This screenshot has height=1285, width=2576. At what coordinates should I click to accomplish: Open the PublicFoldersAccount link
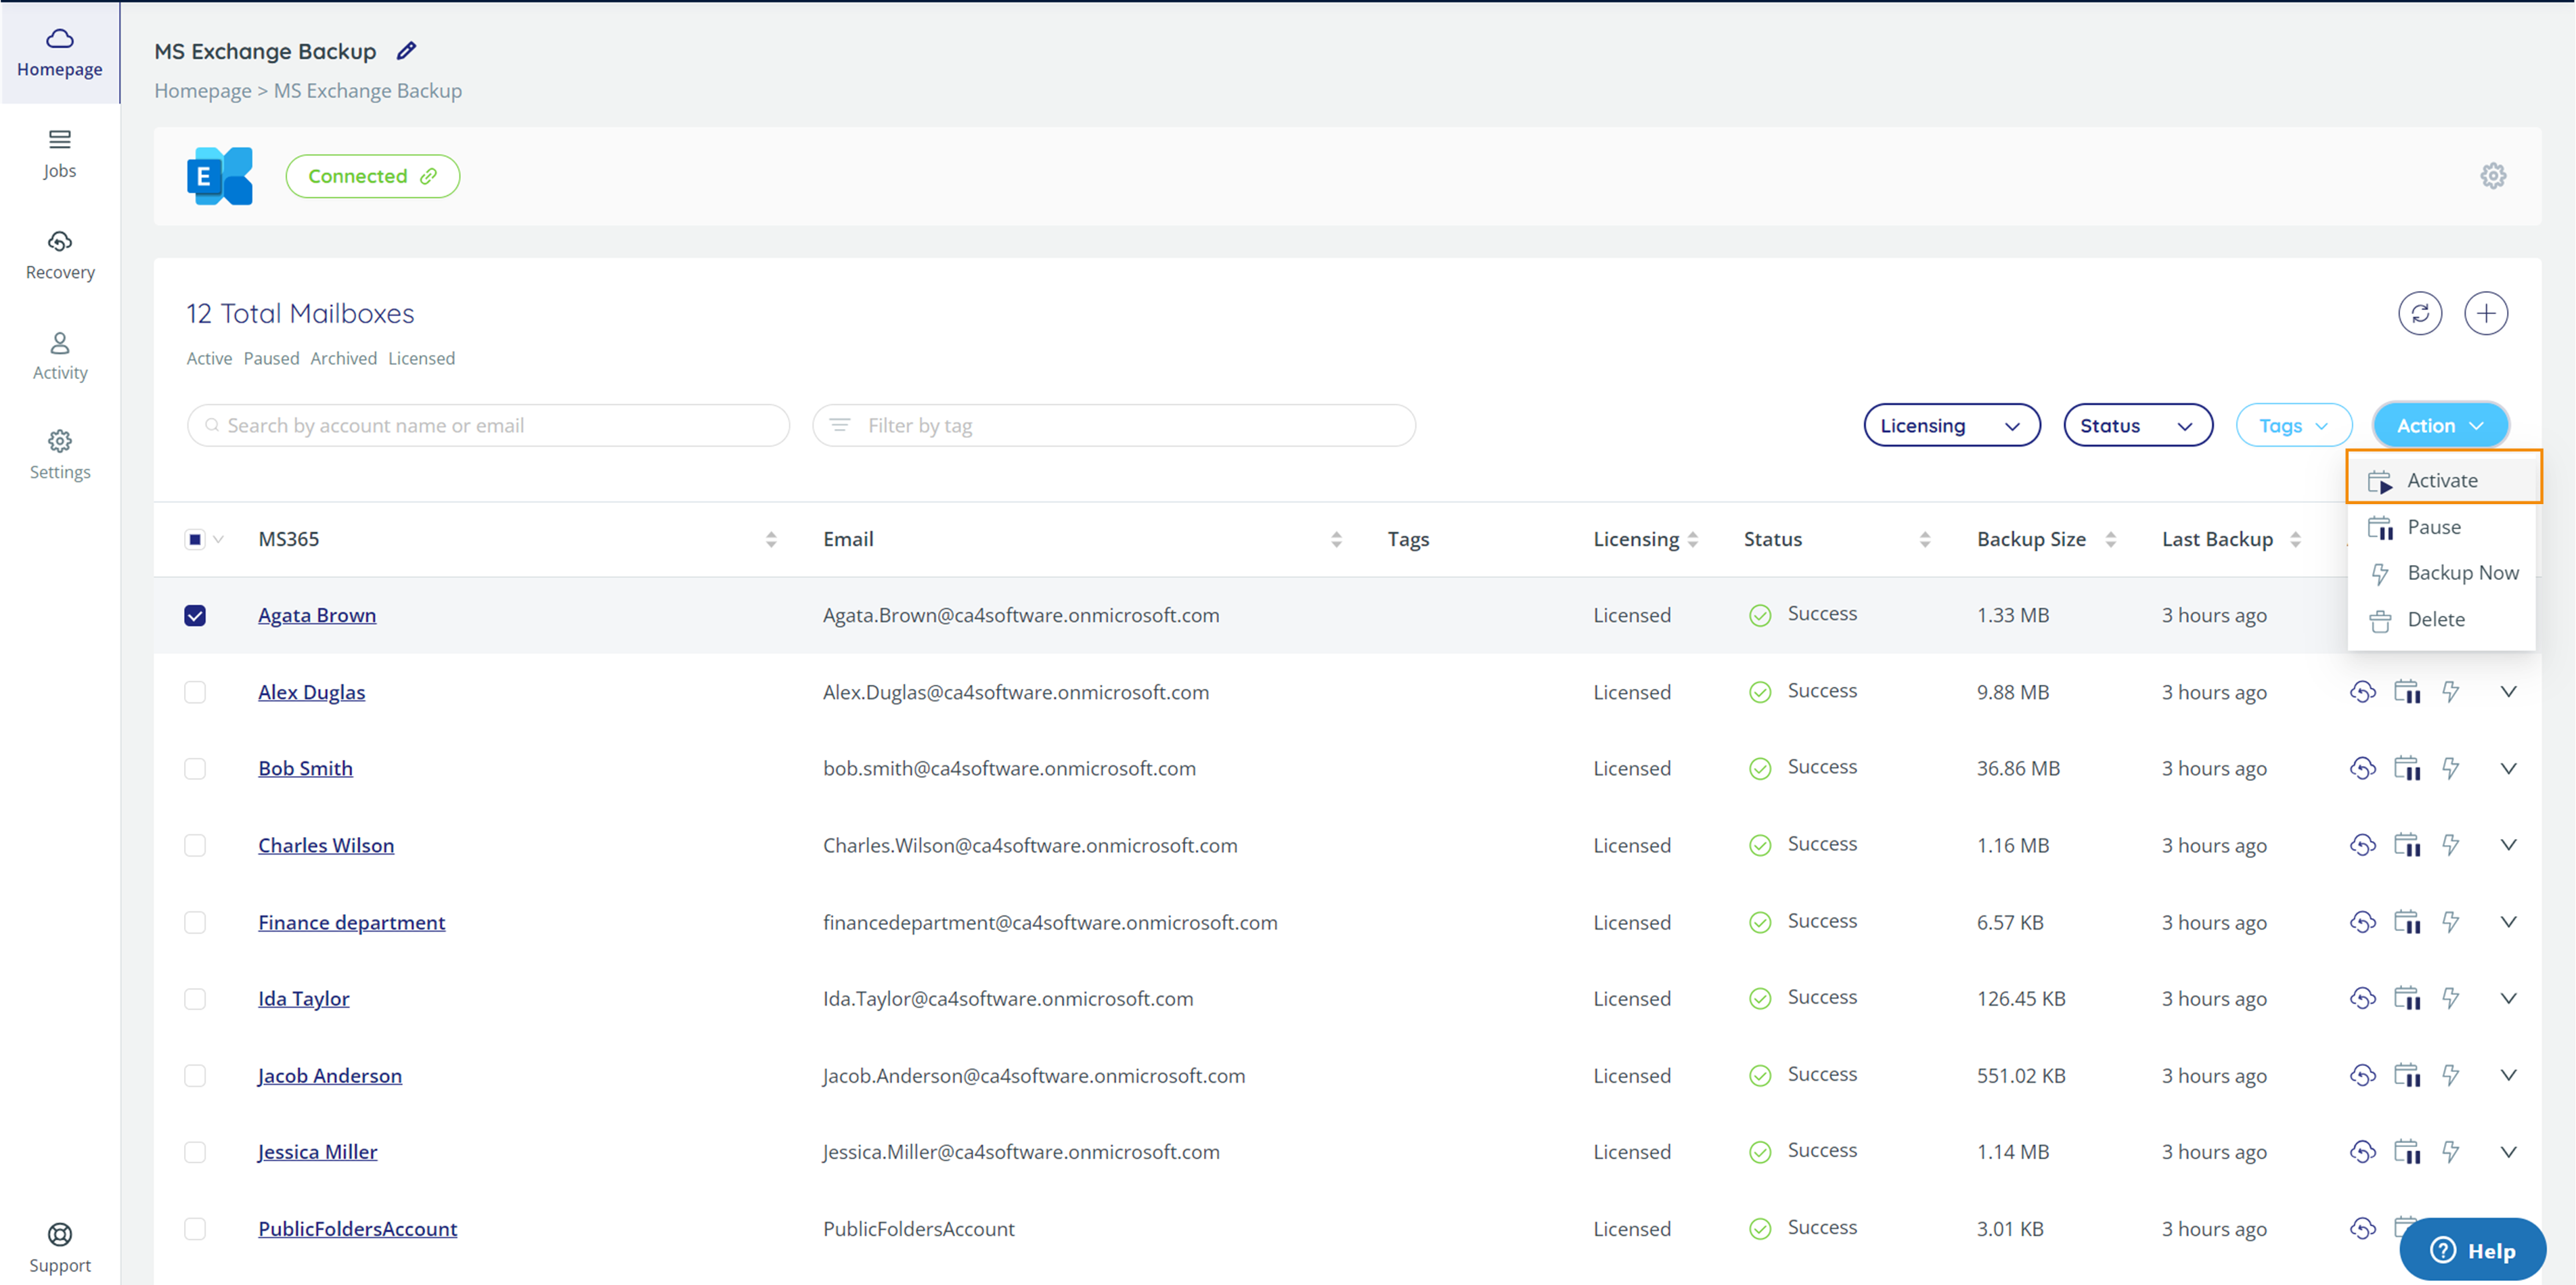(x=357, y=1228)
